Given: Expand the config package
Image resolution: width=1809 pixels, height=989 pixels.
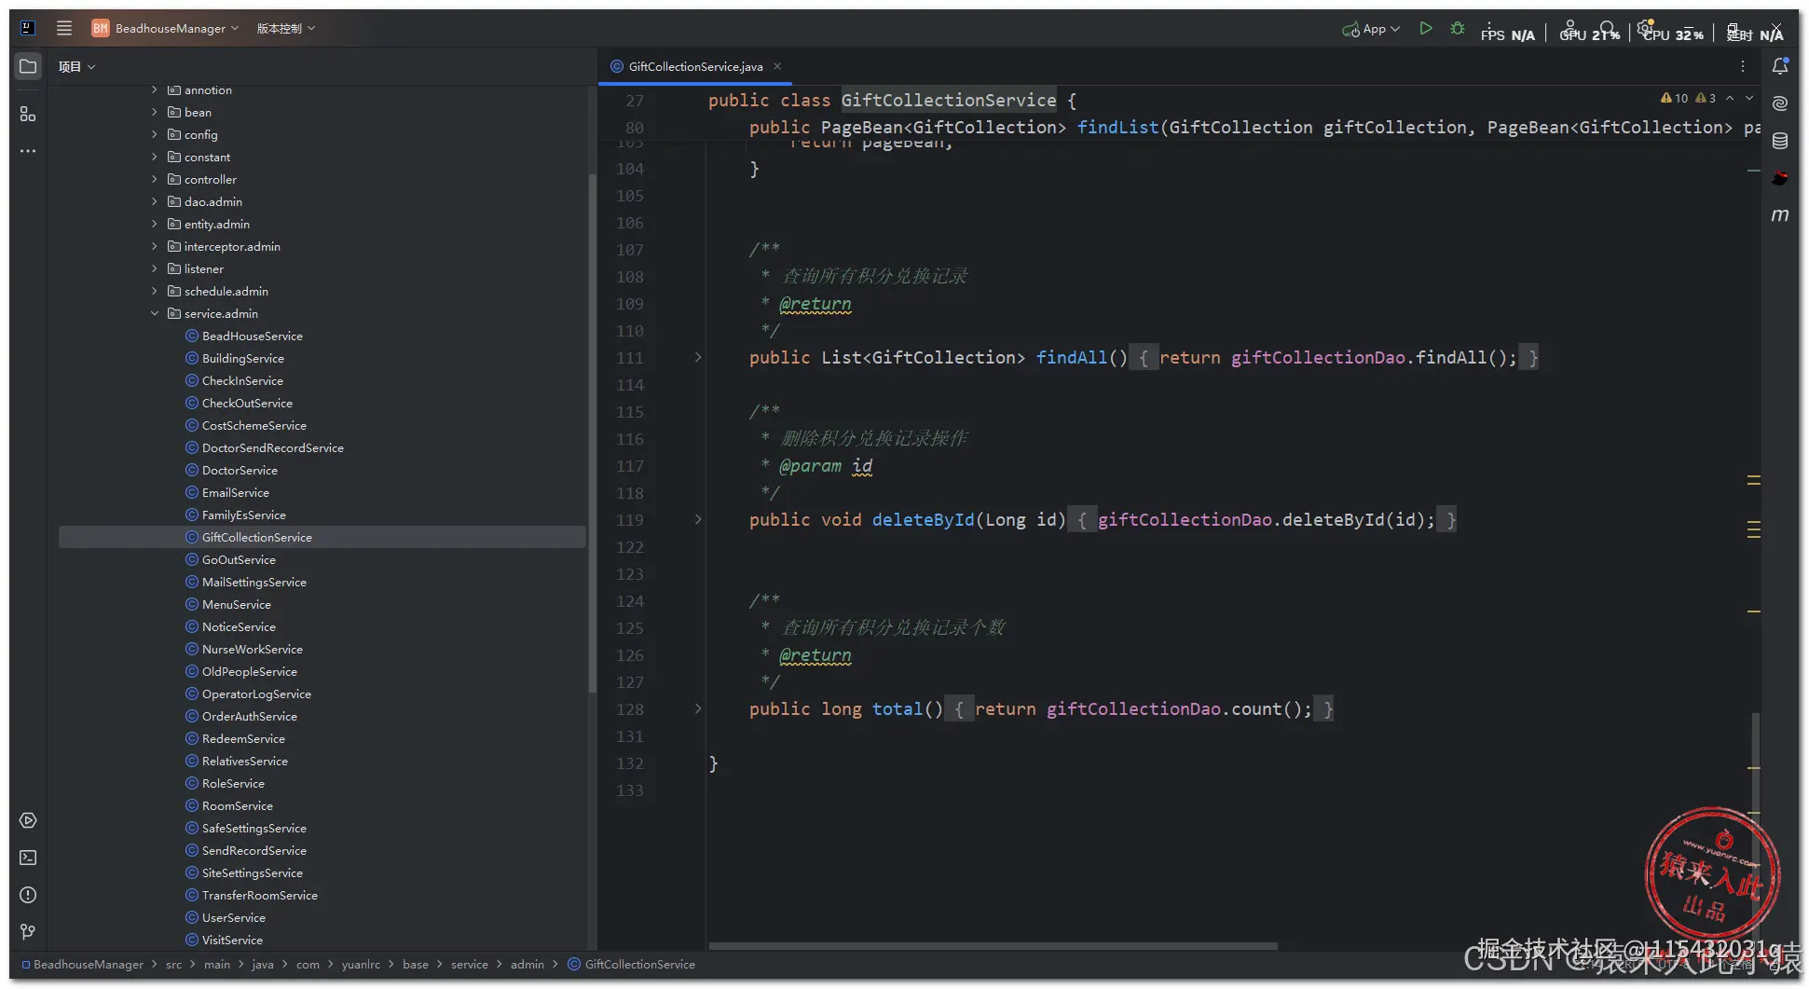Looking at the screenshot, I should pyautogui.click(x=155, y=134).
